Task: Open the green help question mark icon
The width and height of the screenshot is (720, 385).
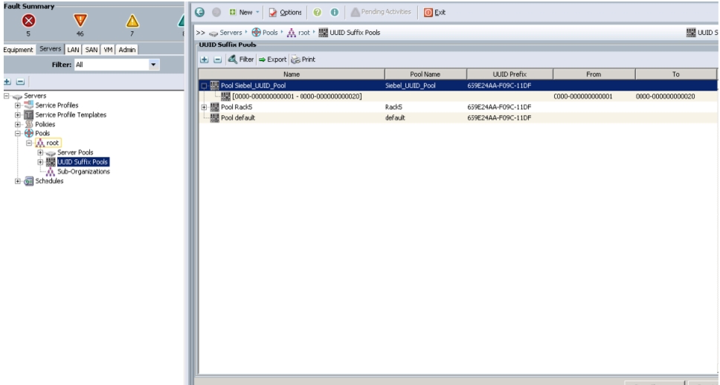Action: coord(318,13)
